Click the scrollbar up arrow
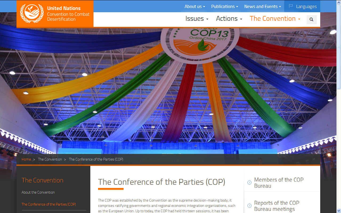This screenshot has height=213, width=341. (339, 2)
